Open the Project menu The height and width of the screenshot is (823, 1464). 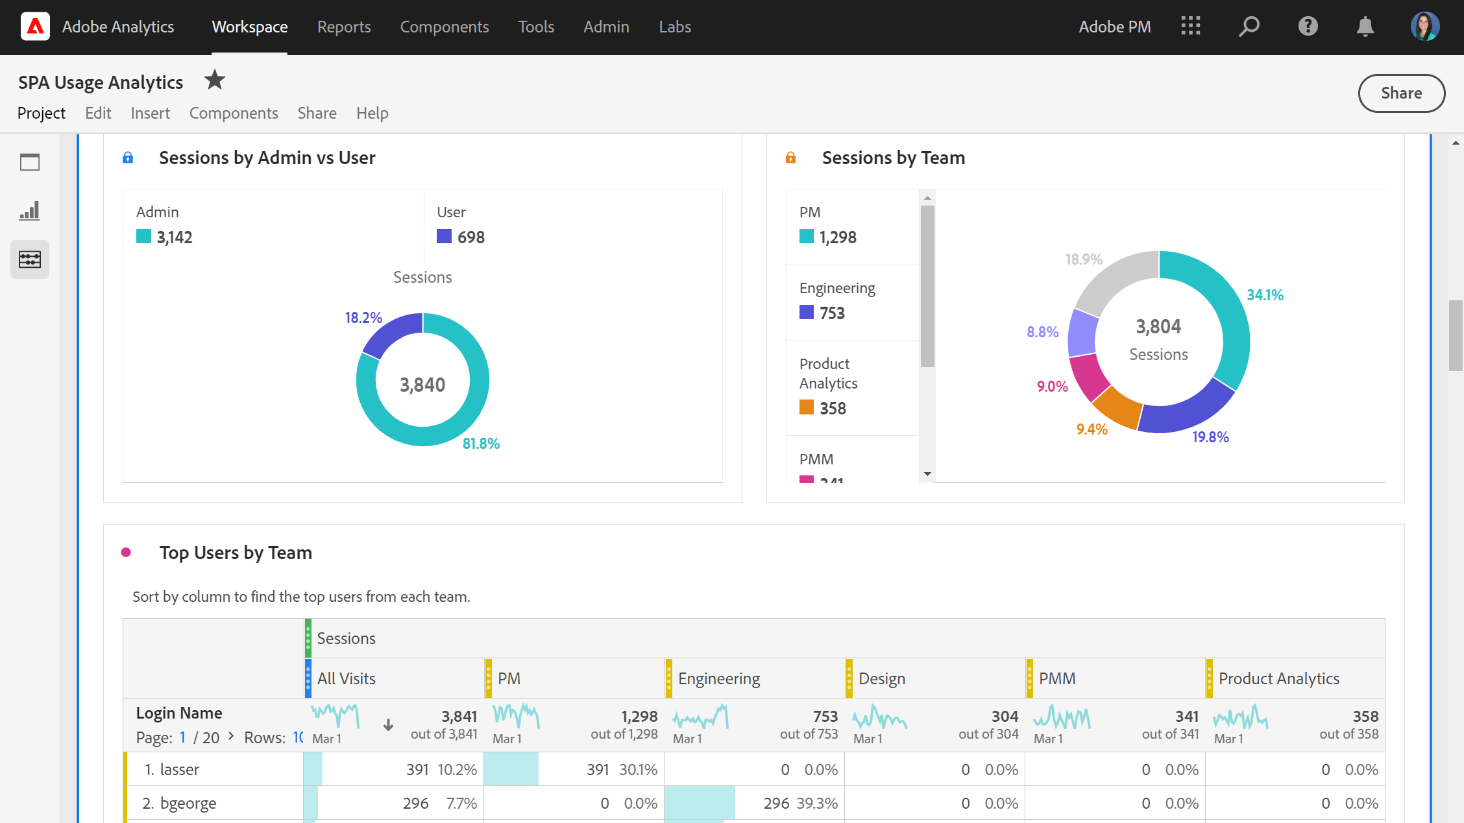point(42,113)
